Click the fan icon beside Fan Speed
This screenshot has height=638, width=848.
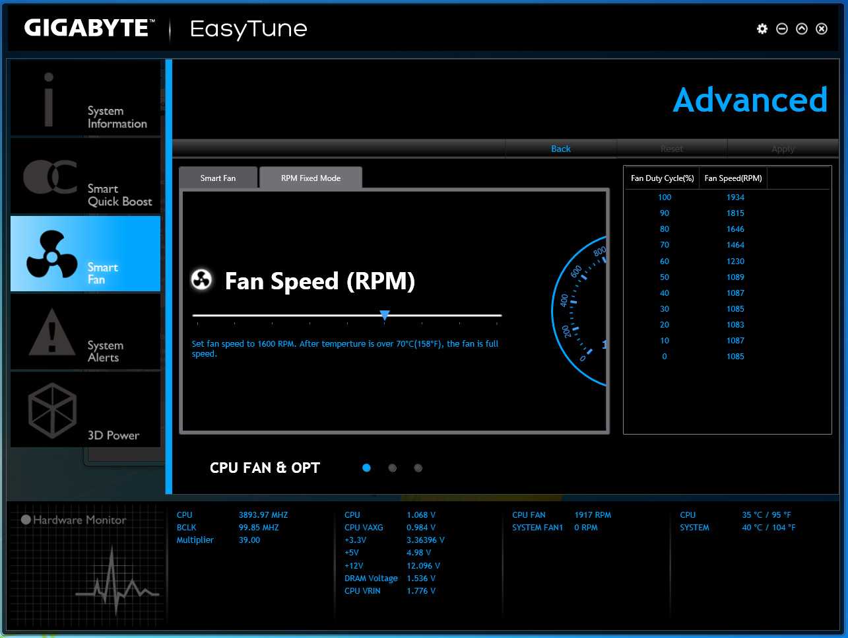(x=201, y=280)
